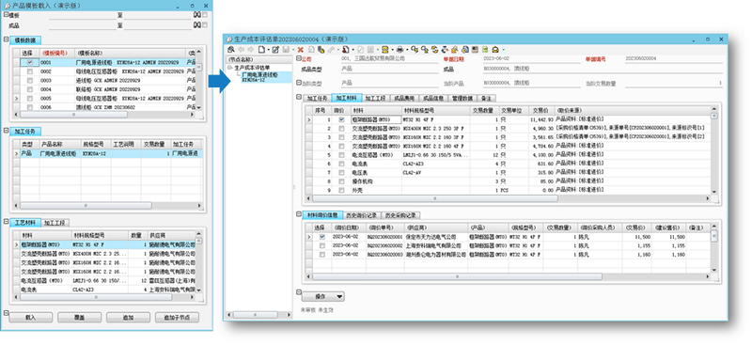The image size is (752, 345).
Task: Click the copy documents icon after red X
Action: pyautogui.click(x=311, y=50)
